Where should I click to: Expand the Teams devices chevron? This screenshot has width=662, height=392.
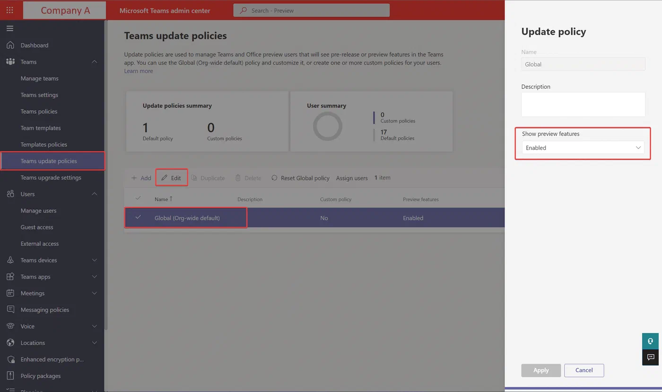pos(94,260)
